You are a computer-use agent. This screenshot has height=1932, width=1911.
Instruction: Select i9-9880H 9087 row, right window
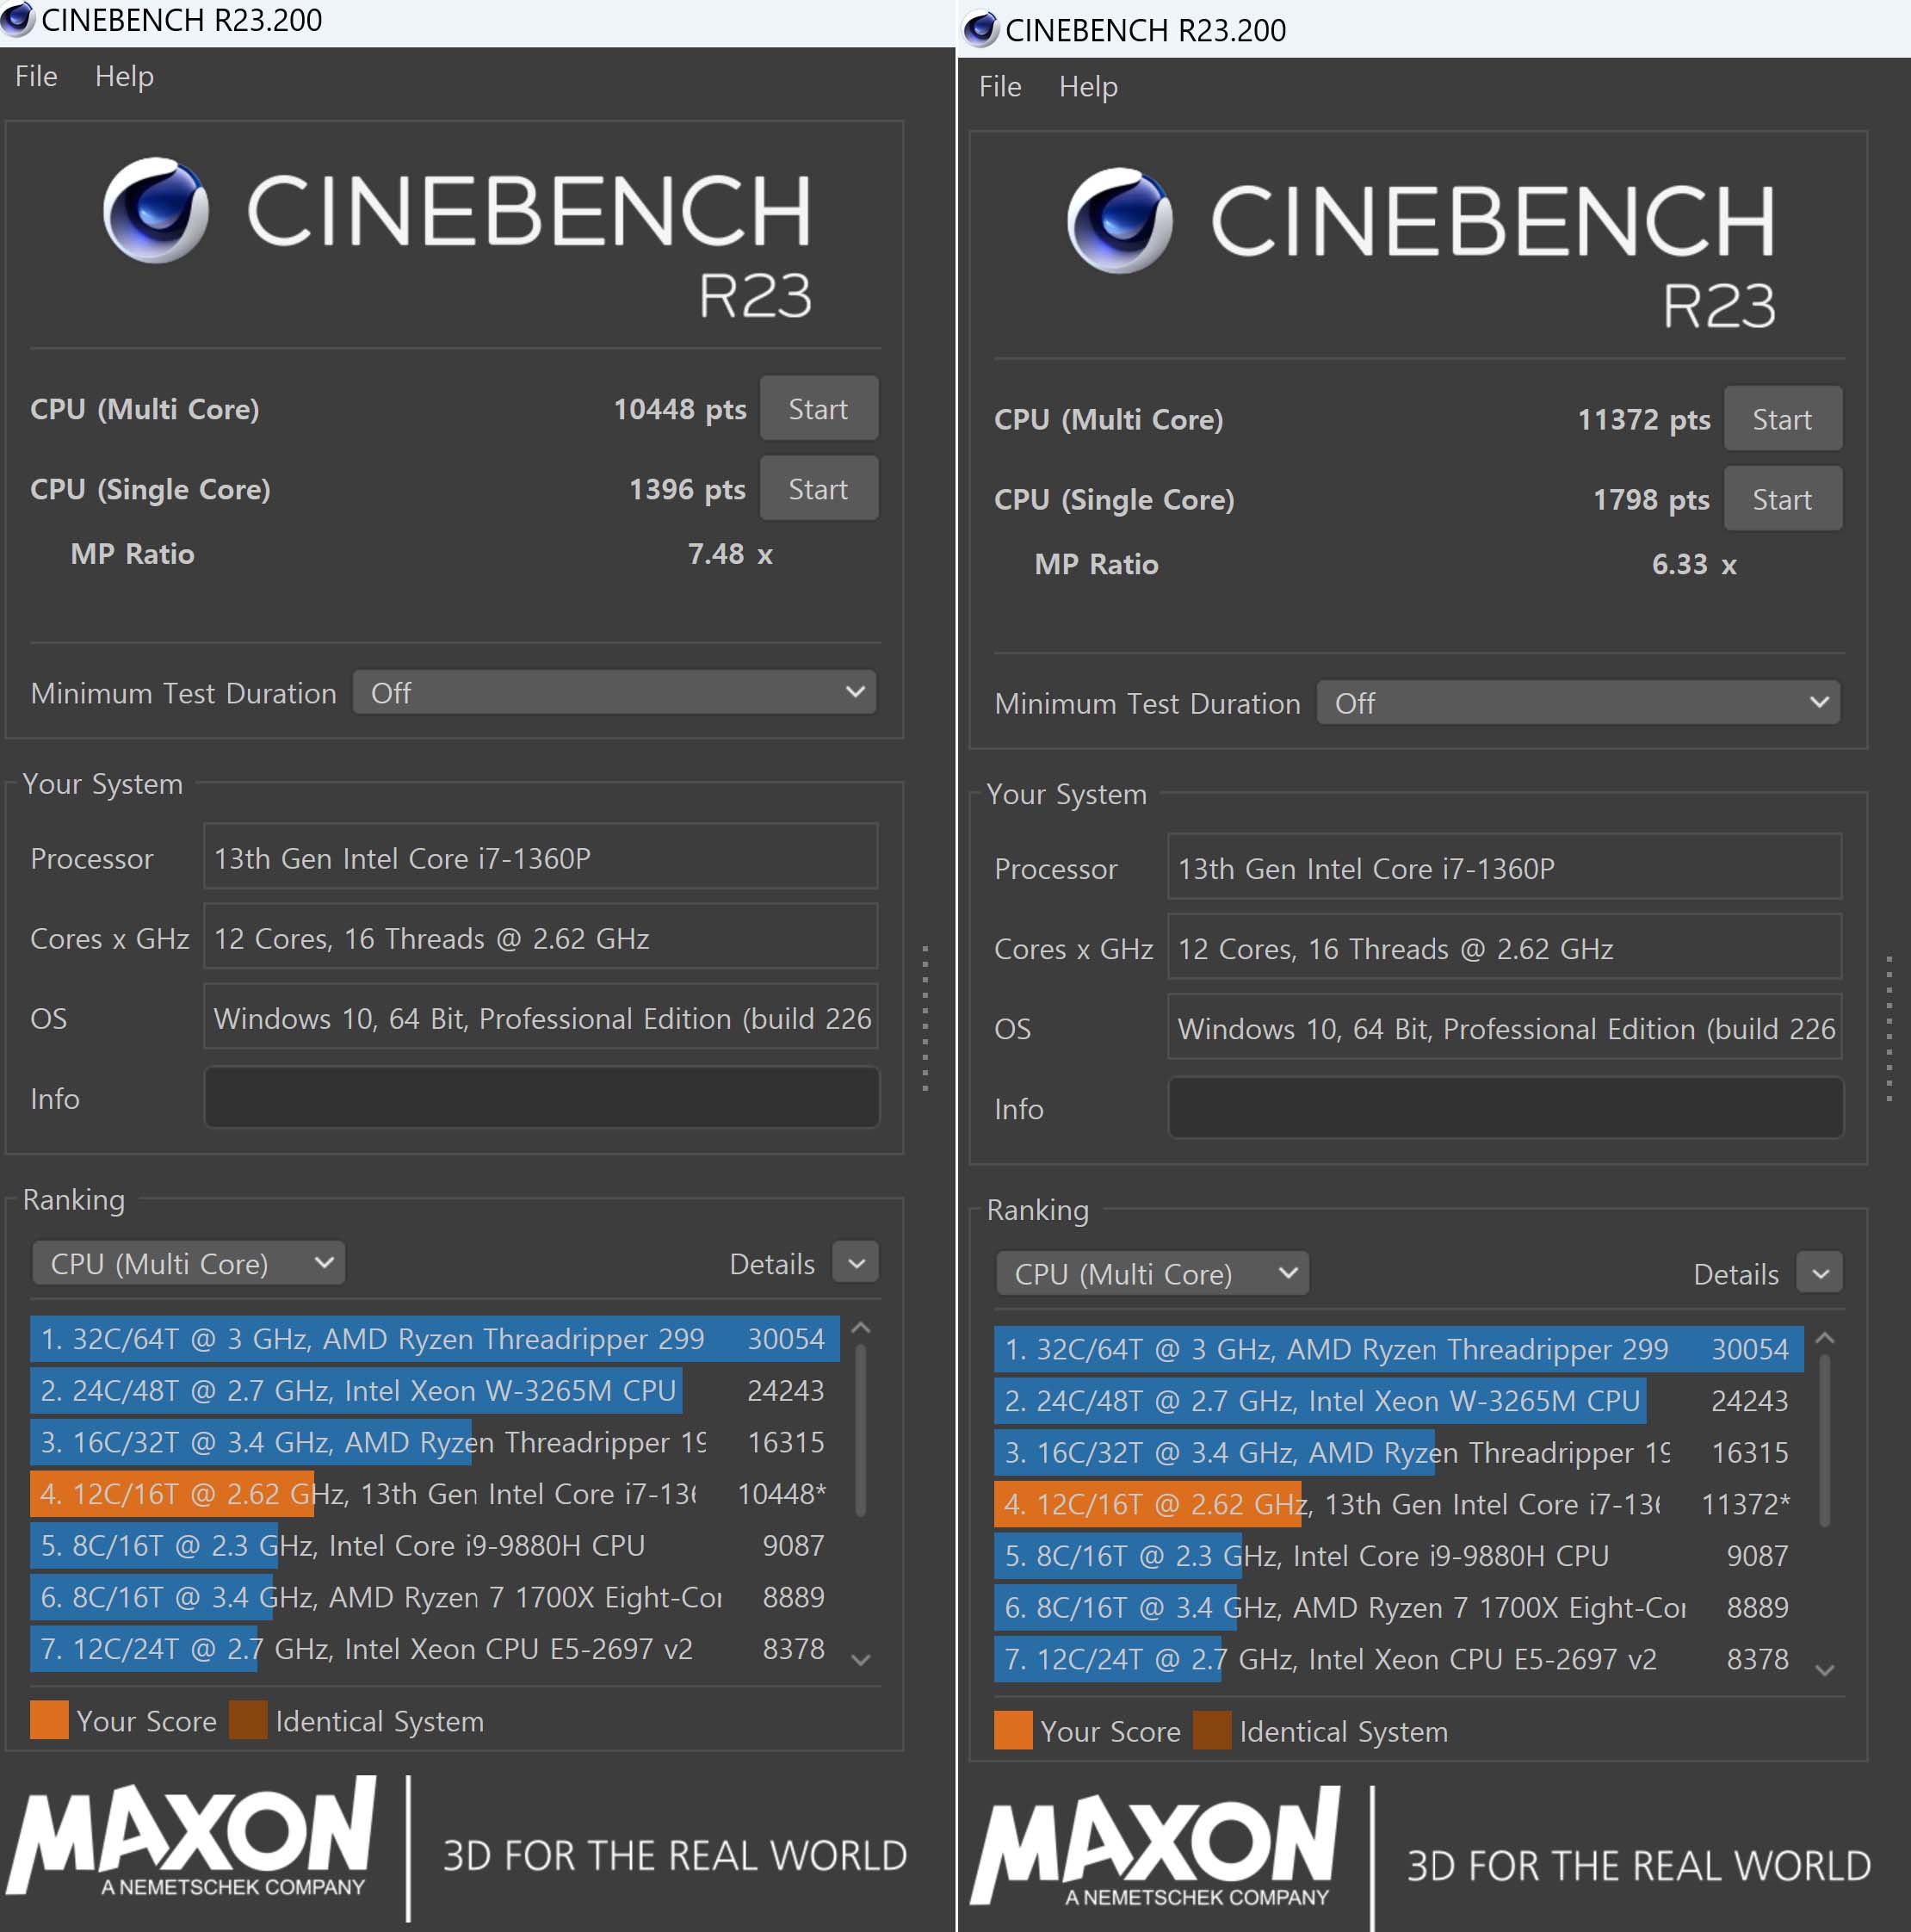pos(1399,1555)
